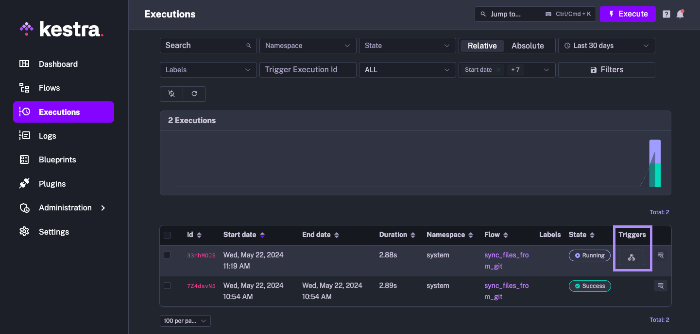Switch to the Absolute tab

(528, 45)
